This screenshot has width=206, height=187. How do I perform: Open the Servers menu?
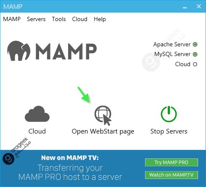36,19
